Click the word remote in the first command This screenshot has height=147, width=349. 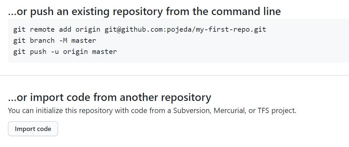pyautogui.click(x=42, y=29)
